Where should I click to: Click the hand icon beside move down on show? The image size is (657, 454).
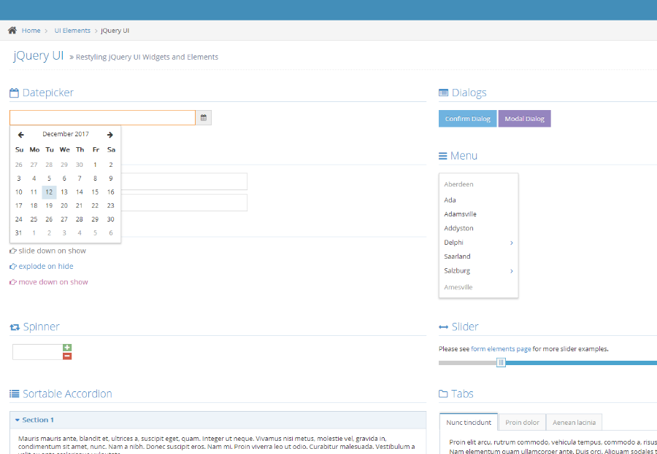tap(13, 282)
